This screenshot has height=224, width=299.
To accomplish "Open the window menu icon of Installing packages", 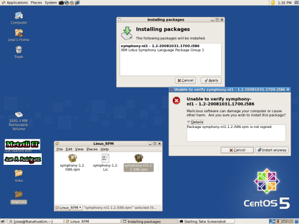I will (120, 19).
